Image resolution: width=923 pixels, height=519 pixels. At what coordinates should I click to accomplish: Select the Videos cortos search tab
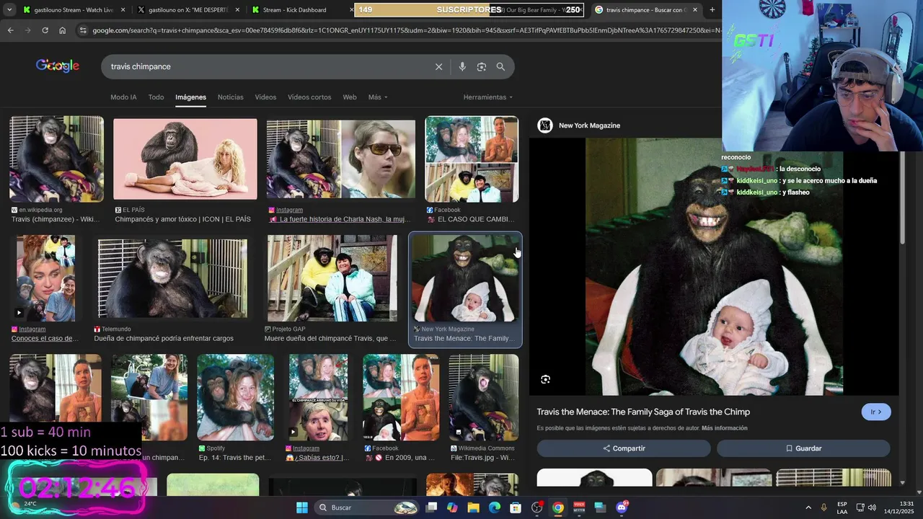(309, 97)
